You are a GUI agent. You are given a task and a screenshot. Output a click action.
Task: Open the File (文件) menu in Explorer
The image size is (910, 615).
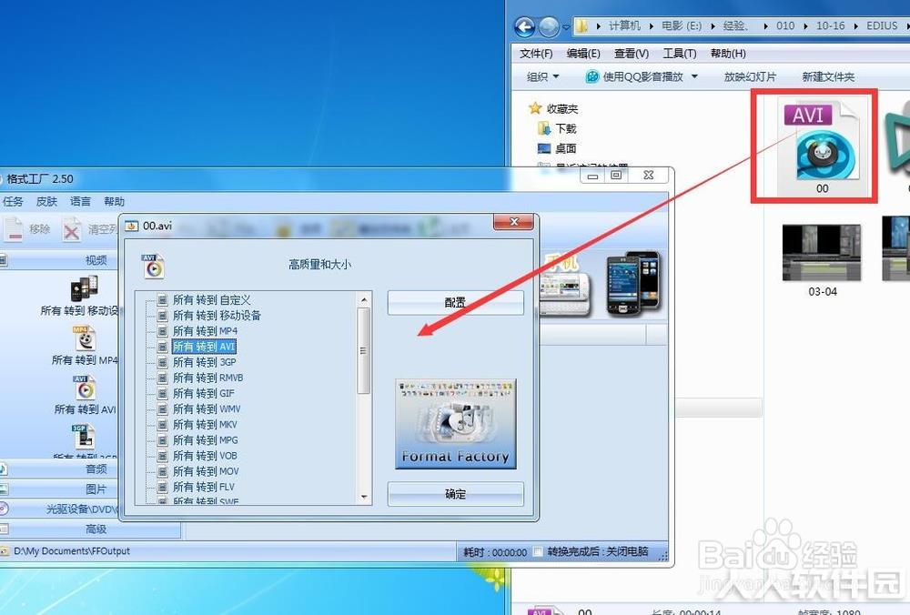(536, 54)
